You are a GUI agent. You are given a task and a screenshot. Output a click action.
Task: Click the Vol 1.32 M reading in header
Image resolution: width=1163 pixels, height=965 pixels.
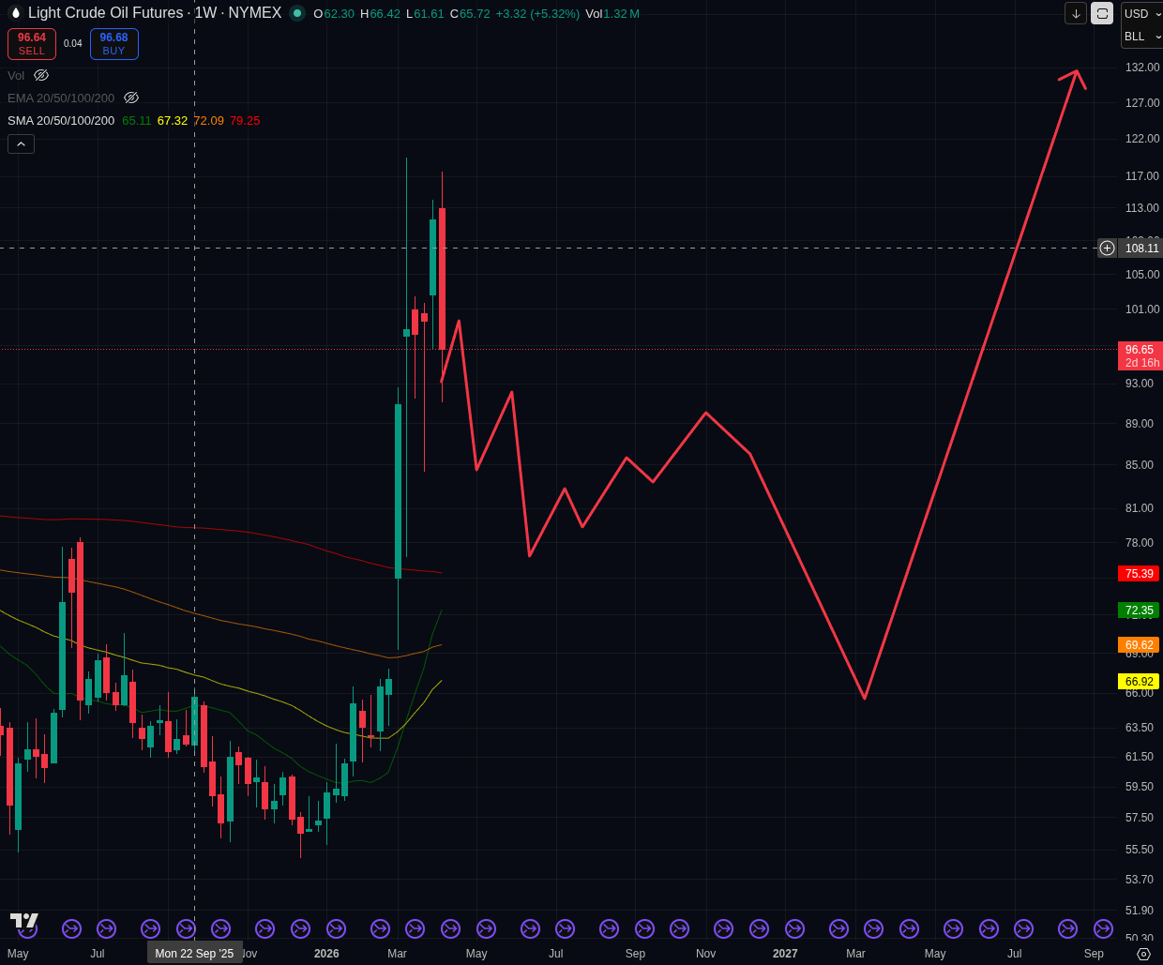(x=612, y=13)
